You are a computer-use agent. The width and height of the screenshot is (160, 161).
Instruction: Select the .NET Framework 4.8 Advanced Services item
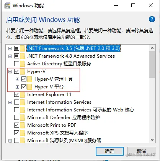tap(71, 56)
